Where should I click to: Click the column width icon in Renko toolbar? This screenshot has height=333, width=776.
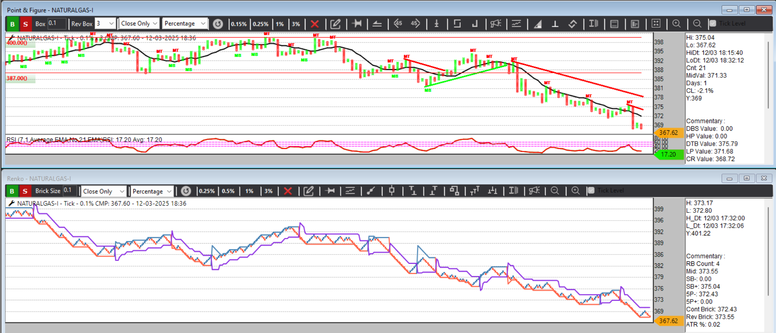(513, 191)
